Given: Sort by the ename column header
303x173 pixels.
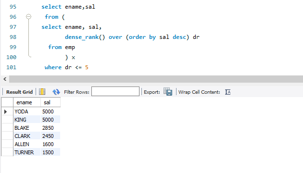Looking at the screenshot, I should (x=27, y=102).
